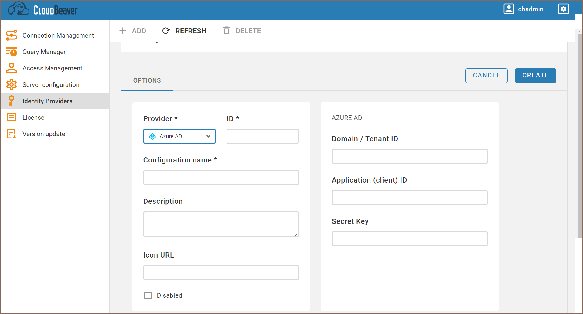Click the Connection Management sidebar icon
Viewport: 583px width, 314px height.
point(12,36)
